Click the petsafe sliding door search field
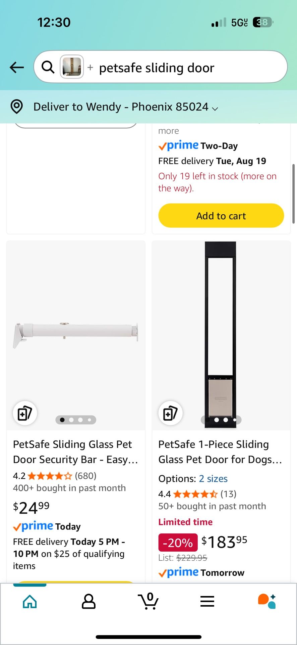The width and height of the screenshot is (297, 645). tap(188, 68)
